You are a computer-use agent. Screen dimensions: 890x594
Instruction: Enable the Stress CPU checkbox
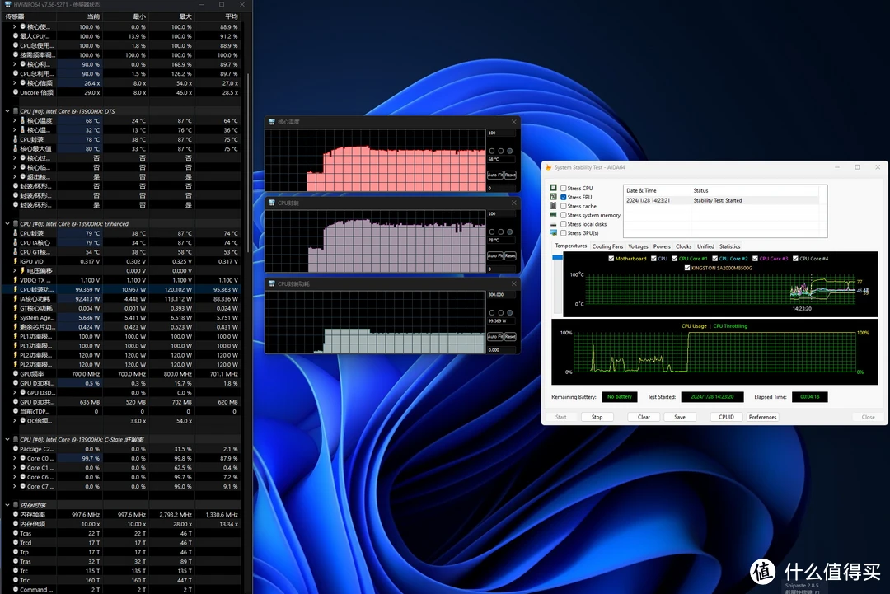coord(563,188)
